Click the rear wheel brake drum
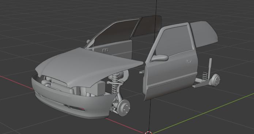254x134 pixels. coord(216,80)
